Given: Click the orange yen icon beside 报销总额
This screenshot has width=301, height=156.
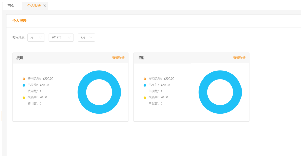Looking at the screenshot, I should pos(145,79).
